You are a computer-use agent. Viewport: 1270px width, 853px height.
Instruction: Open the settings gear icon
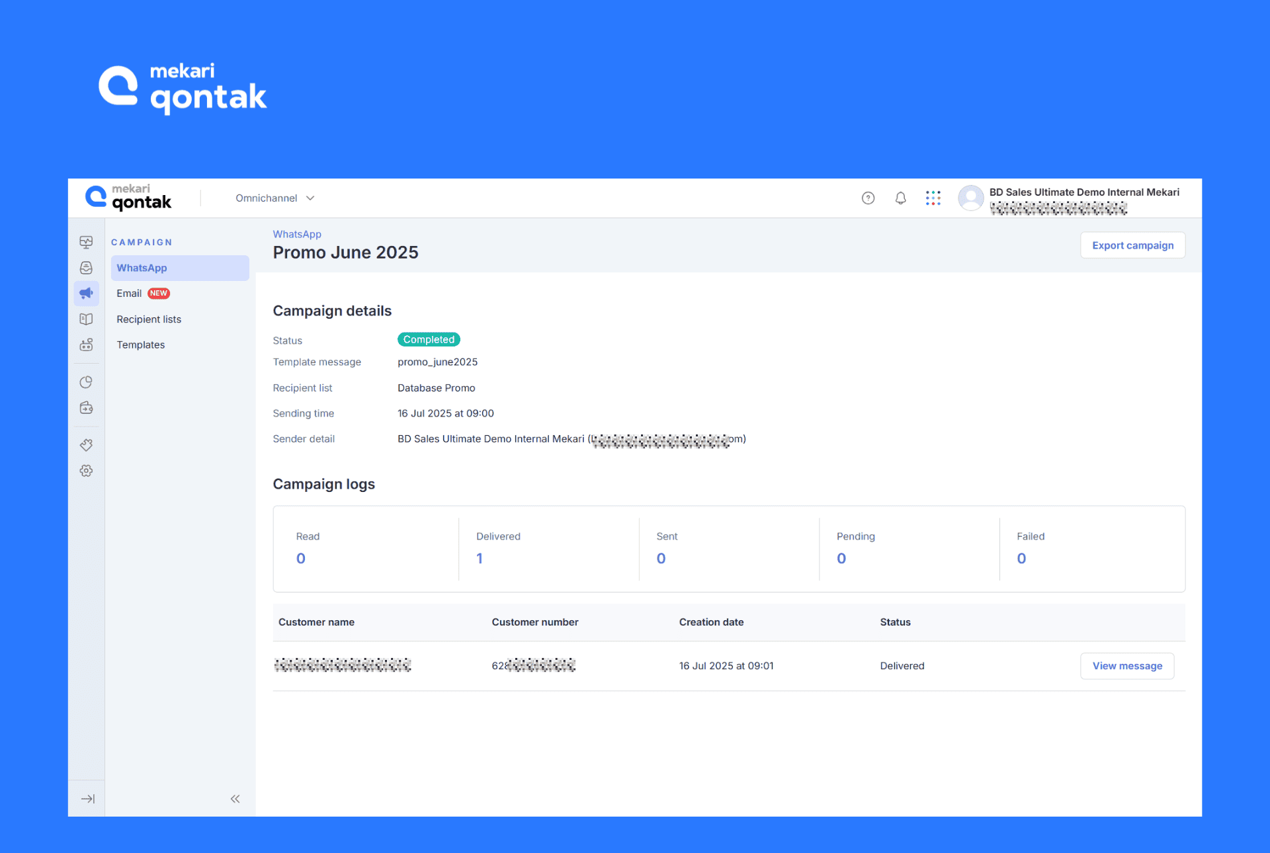(x=86, y=471)
